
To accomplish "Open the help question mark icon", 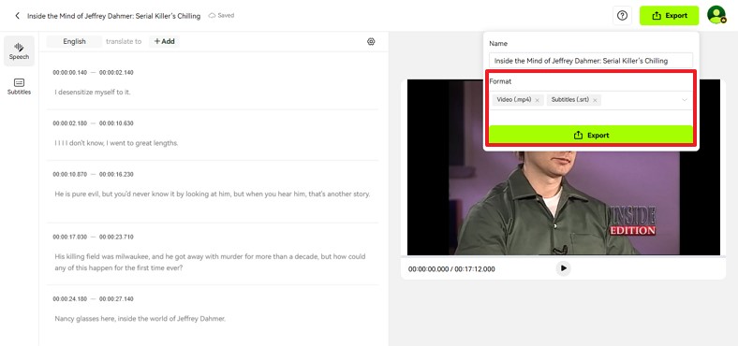I will coord(622,16).
